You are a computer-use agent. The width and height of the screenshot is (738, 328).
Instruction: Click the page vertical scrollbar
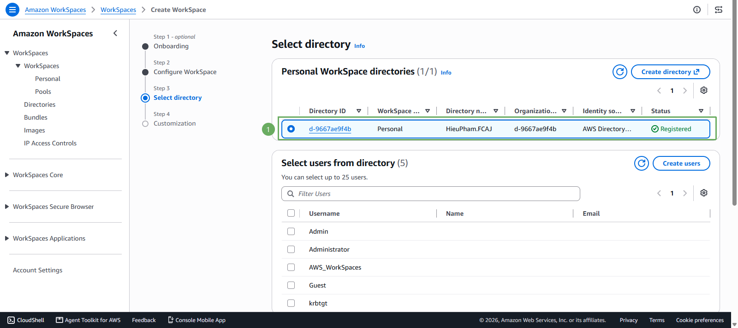(734, 104)
